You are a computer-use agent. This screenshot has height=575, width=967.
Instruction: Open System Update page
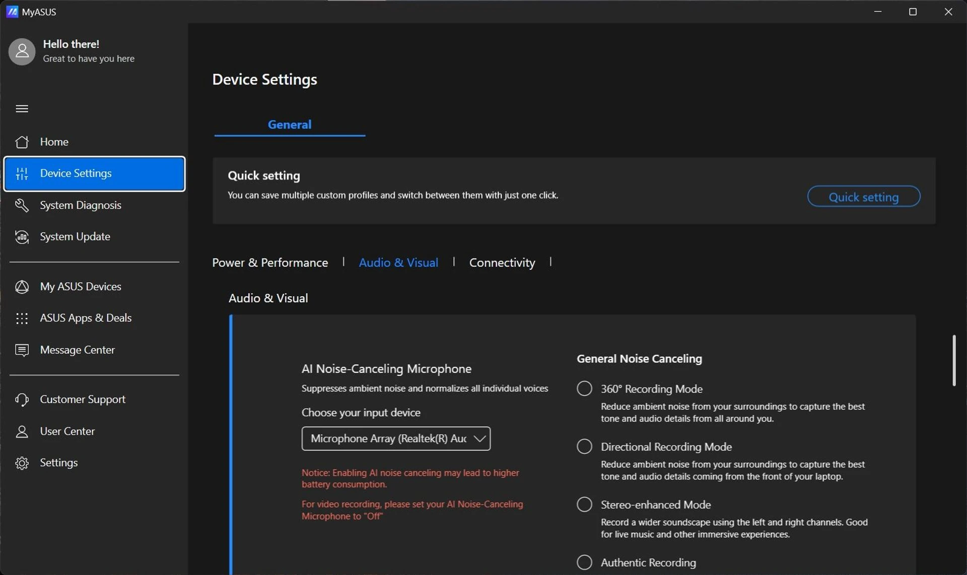(94, 237)
